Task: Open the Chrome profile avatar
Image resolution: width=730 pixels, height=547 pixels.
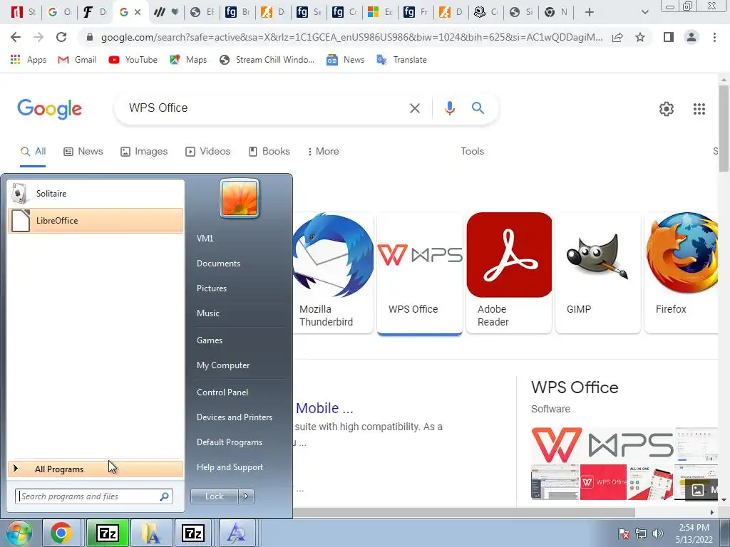Action: point(692,37)
